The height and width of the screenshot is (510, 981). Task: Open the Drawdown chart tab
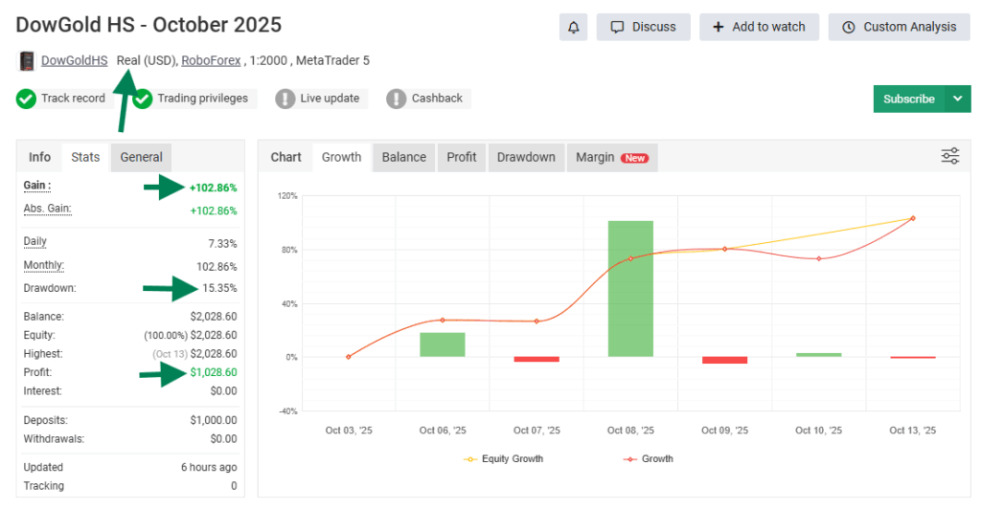[x=526, y=157]
